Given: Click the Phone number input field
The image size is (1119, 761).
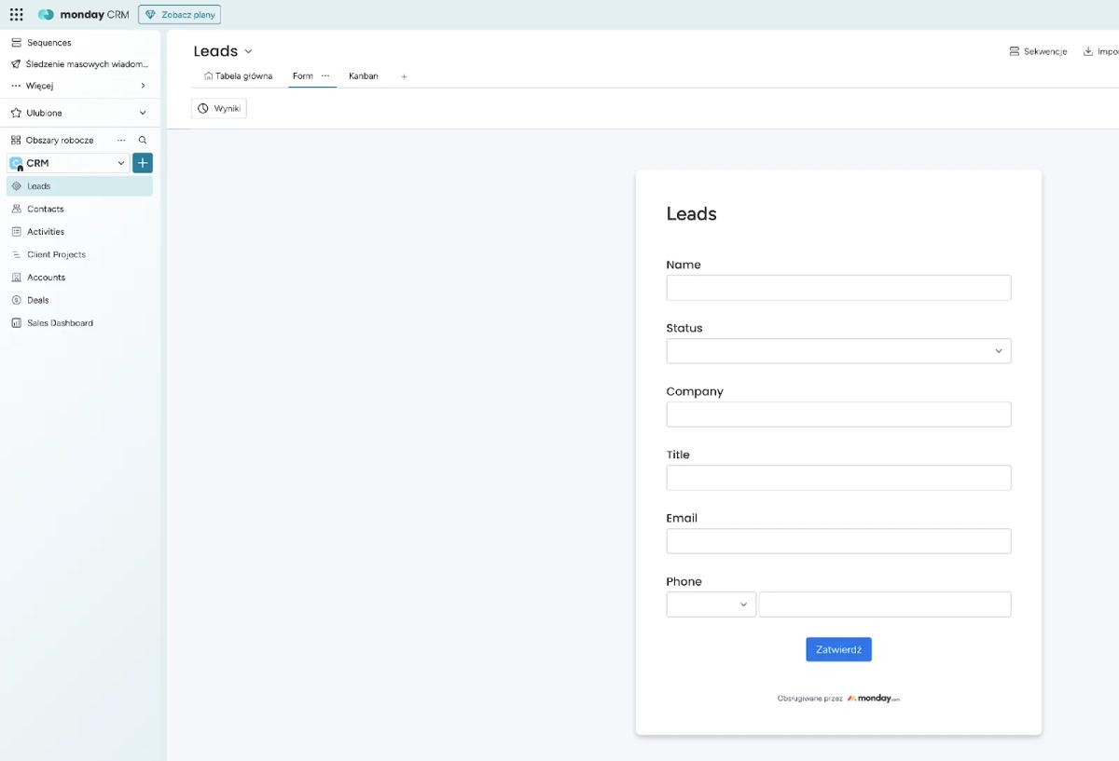Looking at the screenshot, I should [885, 605].
